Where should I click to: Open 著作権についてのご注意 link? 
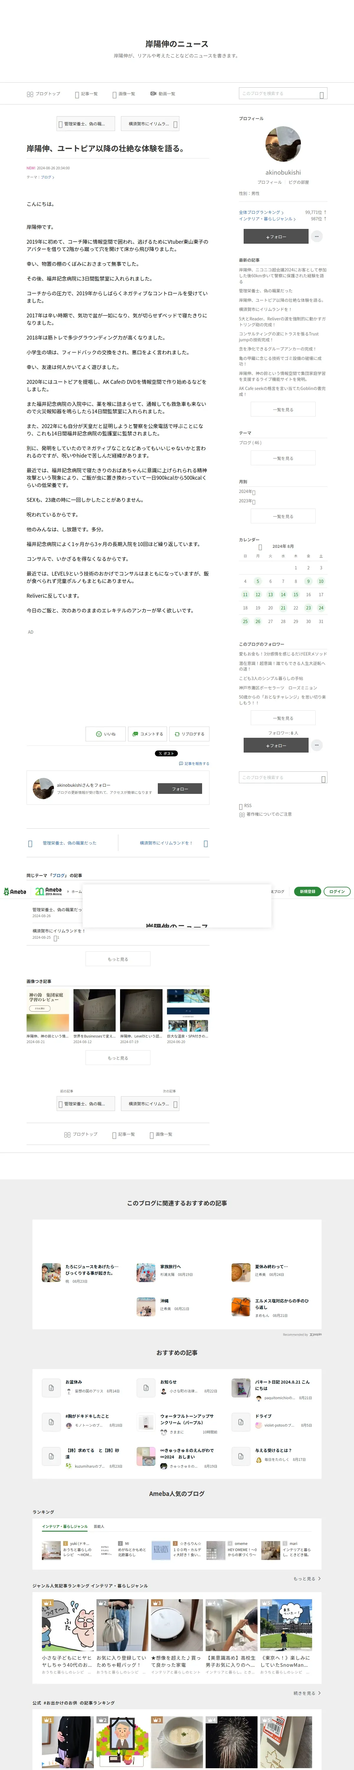coord(265,814)
